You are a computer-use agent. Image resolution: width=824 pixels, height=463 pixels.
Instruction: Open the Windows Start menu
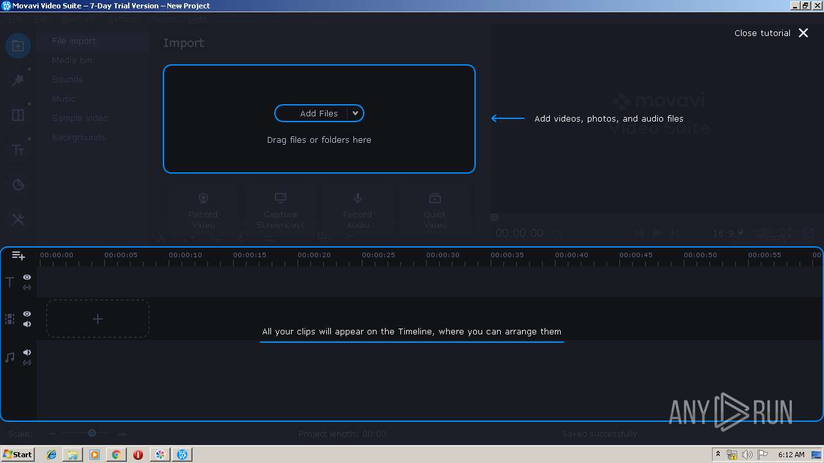pos(17,454)
